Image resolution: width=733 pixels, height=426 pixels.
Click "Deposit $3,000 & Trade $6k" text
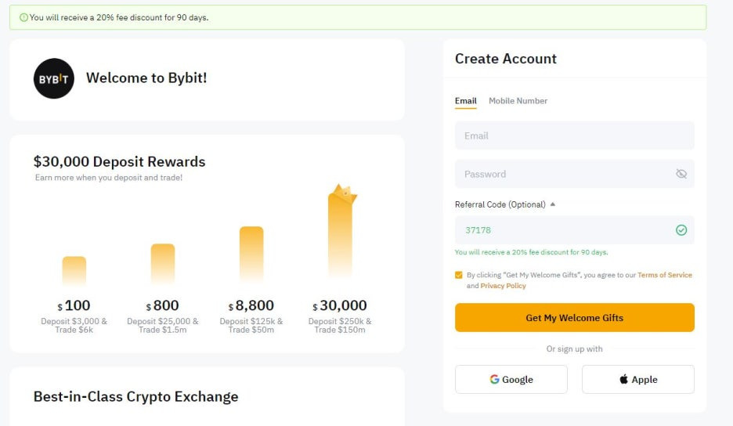(74, 326)
